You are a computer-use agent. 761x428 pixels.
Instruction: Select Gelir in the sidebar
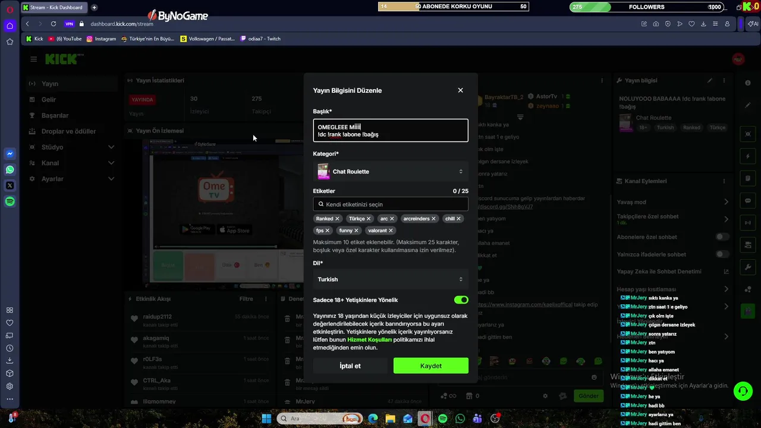coord(71,100)
